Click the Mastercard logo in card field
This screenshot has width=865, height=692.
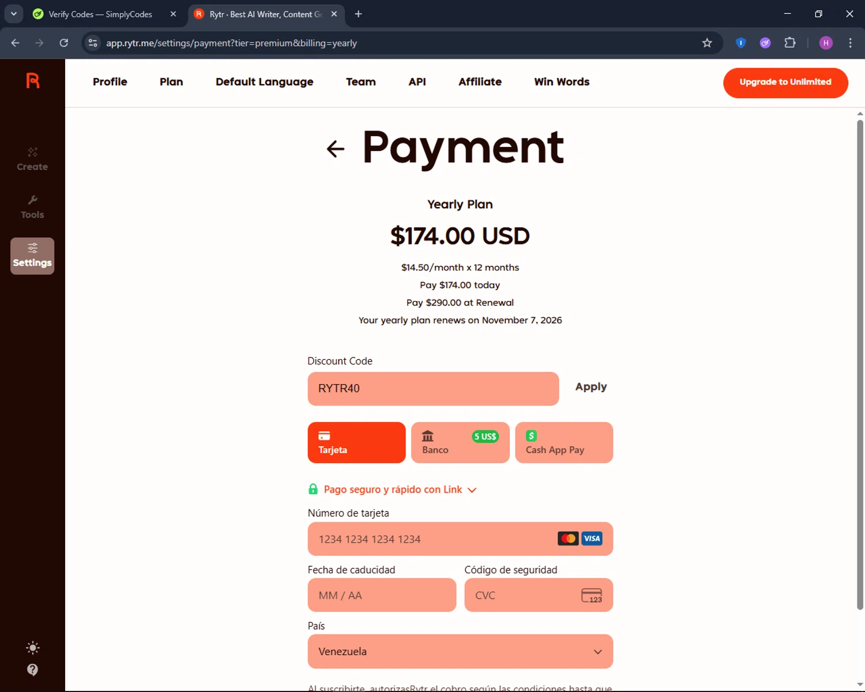(x=568, y=539)
